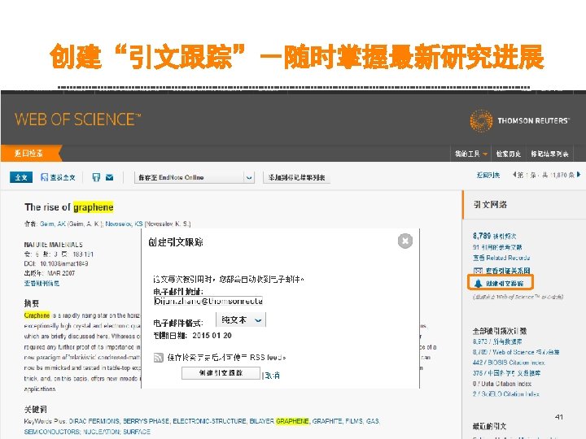
Task: Click keyword ELECTRONIC-STRUCTURE
Action: click(x=209, y=421)
